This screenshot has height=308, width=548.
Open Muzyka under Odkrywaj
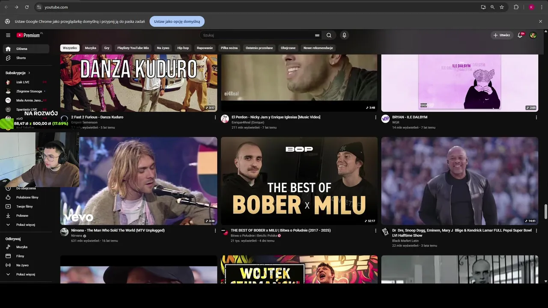coord(27,247)
